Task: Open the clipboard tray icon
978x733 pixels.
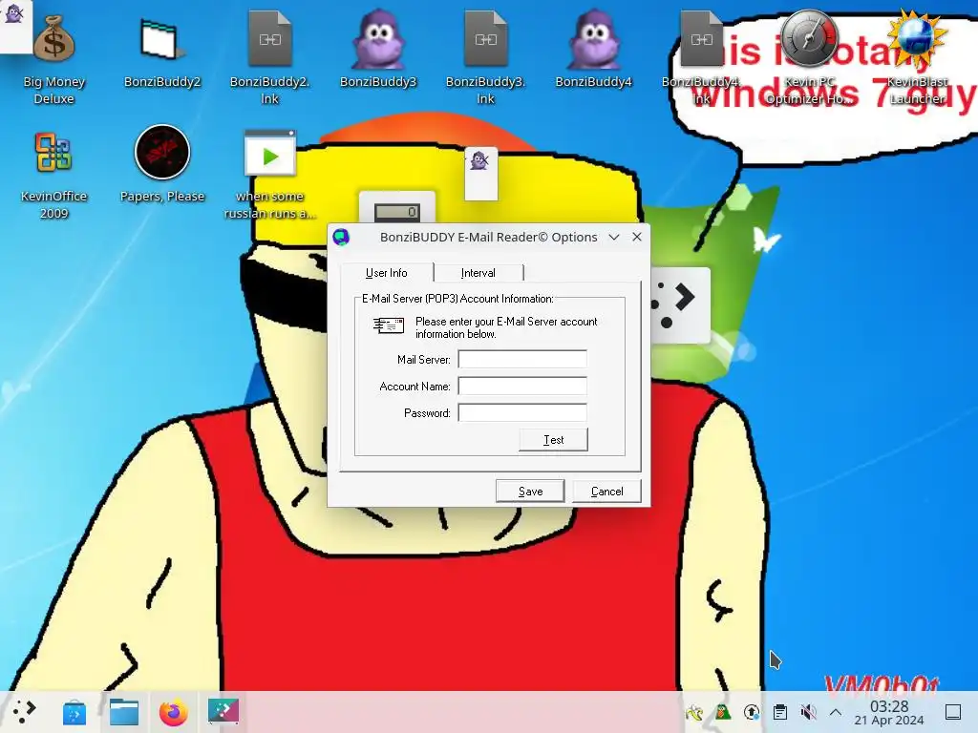Action: (780, 712)
